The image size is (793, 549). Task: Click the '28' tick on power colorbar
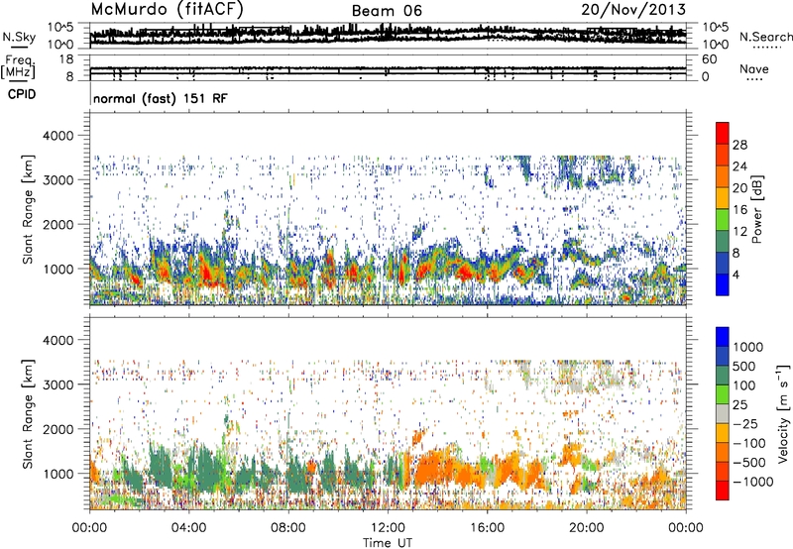coord(739,145)
